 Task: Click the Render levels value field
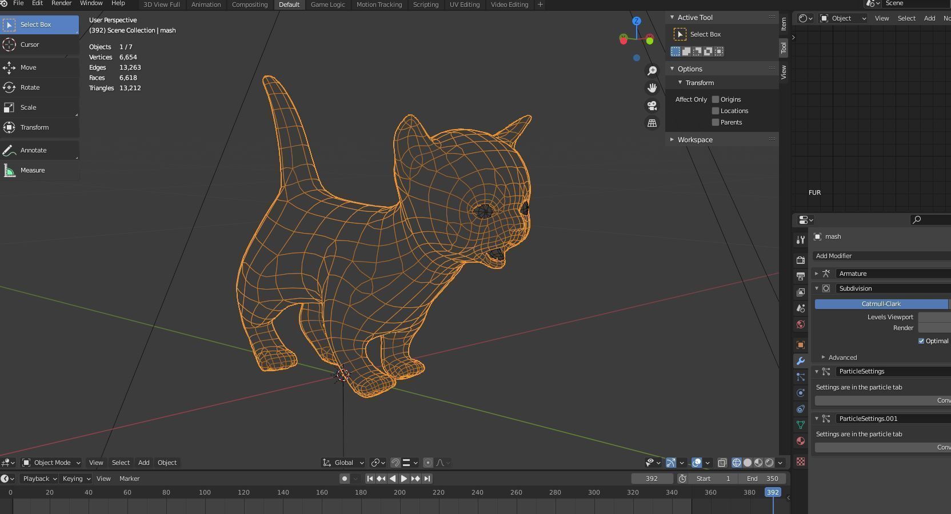click(x=934, y=328)
